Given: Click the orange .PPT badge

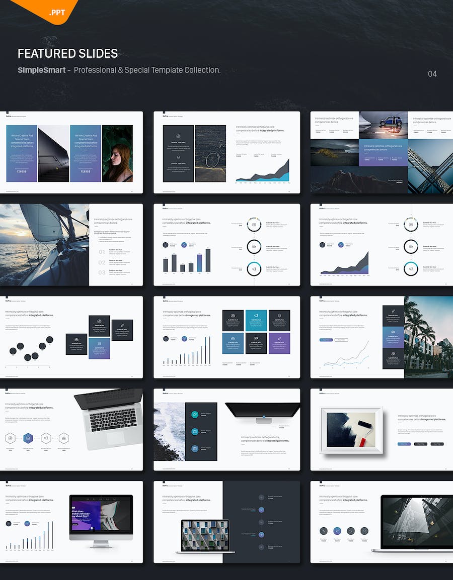Looking at the screenshot, I should pyautogui.click(x=55, y=11).
